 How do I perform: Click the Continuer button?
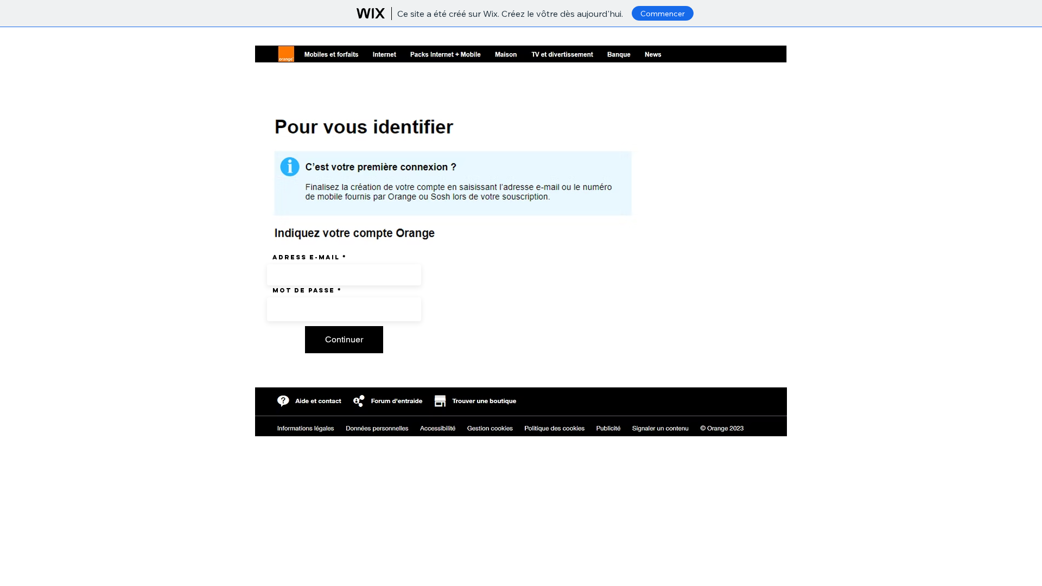click(x=344, y=340)
